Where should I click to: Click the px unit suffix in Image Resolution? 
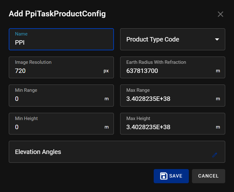click(106, 71)
